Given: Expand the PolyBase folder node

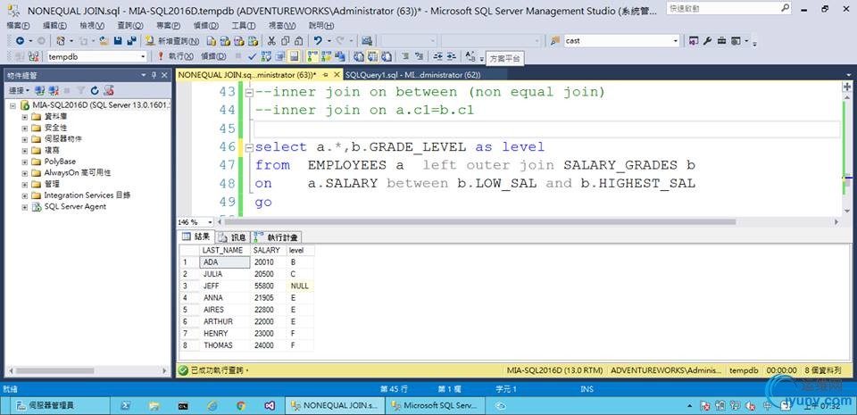Looking at the screenshot, I should [x=25, y=162].
